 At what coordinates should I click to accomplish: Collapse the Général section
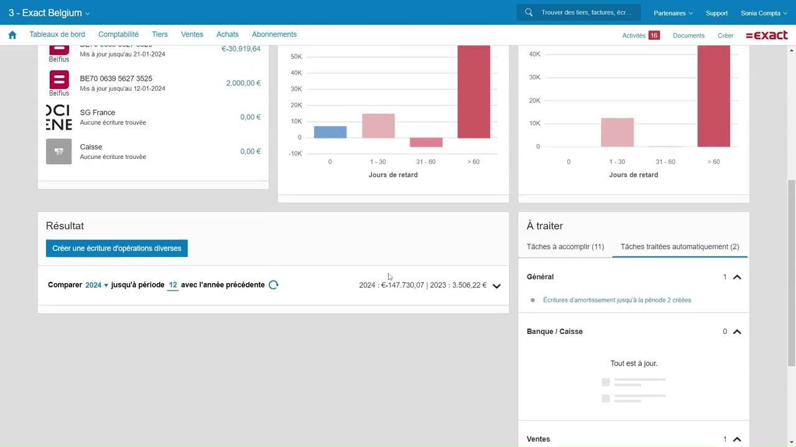click(x=737, y=277)
